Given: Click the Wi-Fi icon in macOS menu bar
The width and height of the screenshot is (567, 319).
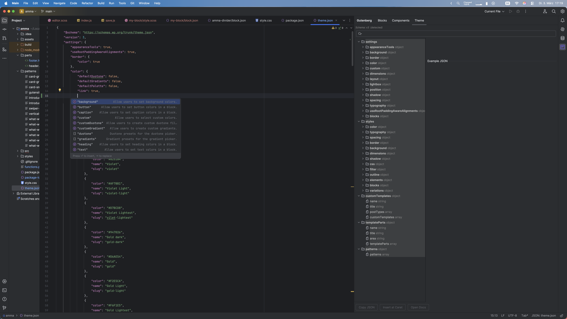Looking at the screenshot, I should 516,3.
